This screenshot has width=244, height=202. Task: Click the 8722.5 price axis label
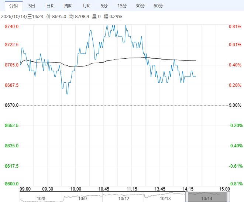(11, 45)
